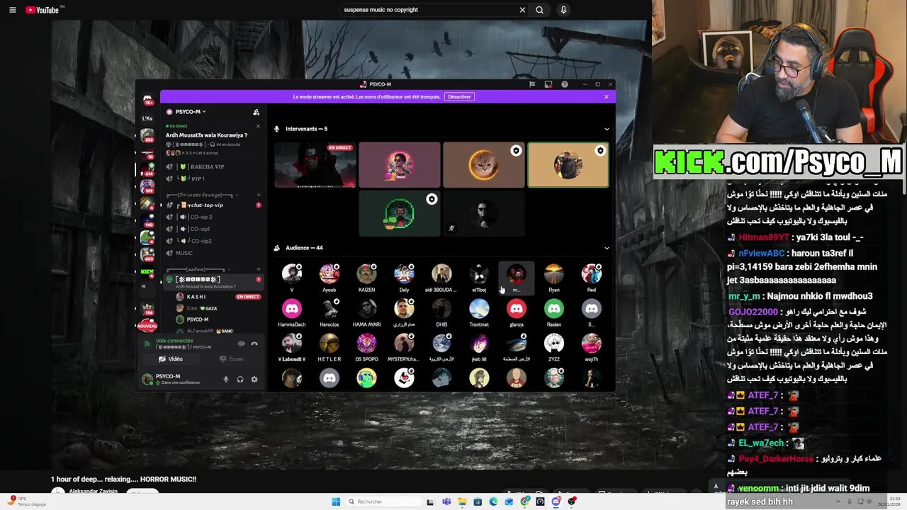Open audience member HETLER's avatar
This screenshot has height=510, width=907.
pos(329,344)
